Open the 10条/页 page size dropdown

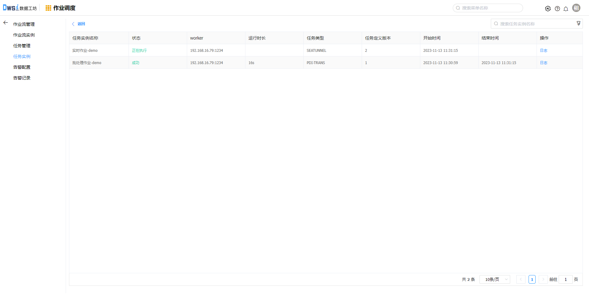click(x=495, y=279)
